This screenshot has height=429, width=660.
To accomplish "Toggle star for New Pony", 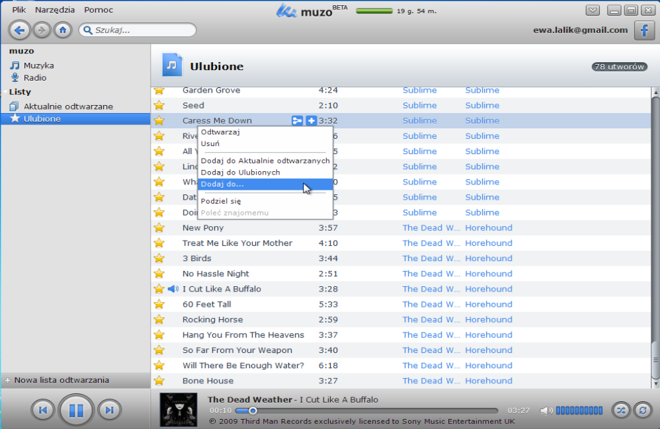I will (x=159, y=228).
